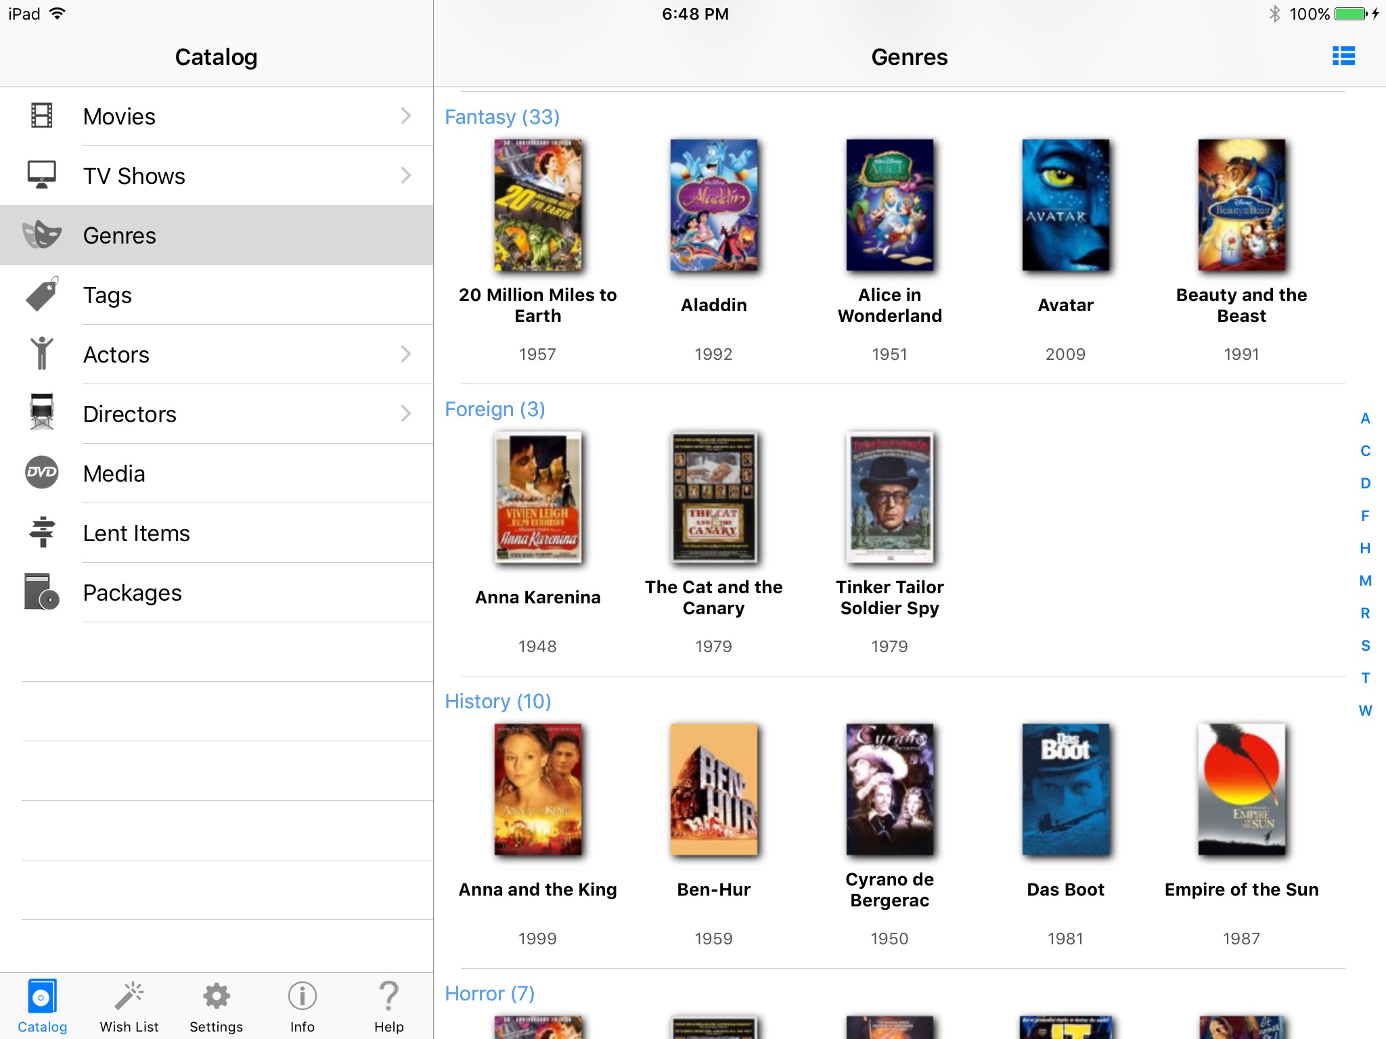Open the Fantasy (33) genre header
1386x1039 pixels.
coord(502,117)
